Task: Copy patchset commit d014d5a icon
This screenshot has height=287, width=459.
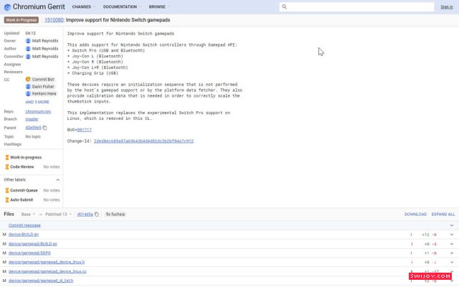Action: pyautogui.click(x=97, y=215)
